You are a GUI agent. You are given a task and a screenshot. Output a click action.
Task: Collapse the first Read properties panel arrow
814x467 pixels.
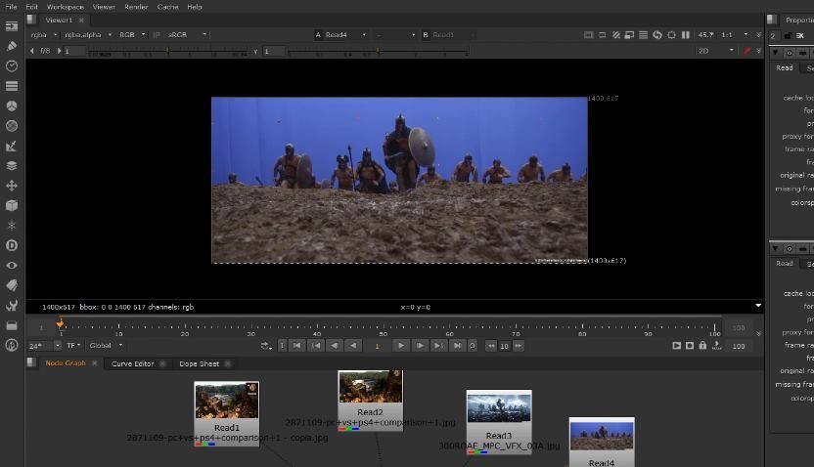coord(775,53)
